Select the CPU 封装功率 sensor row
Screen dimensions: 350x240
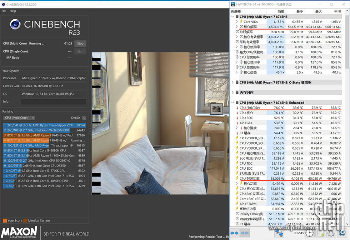[288, 178]
